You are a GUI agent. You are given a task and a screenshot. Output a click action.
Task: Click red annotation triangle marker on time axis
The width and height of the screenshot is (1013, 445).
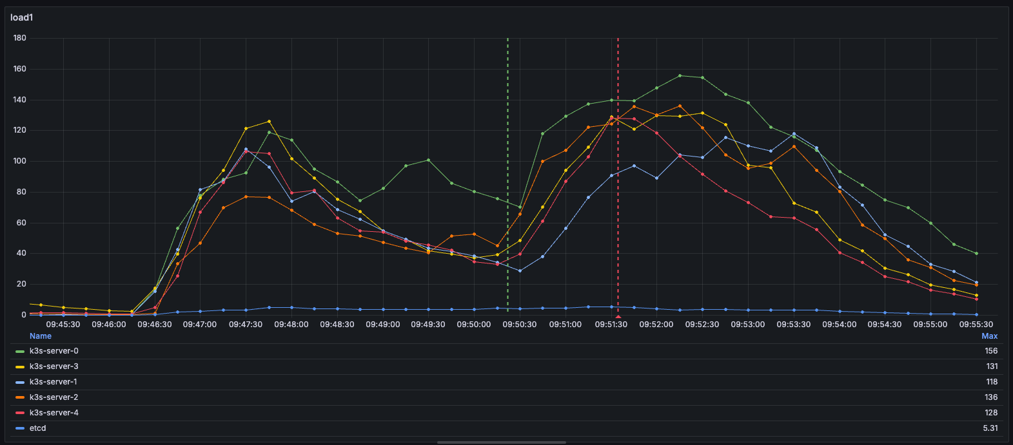[618, 317]
